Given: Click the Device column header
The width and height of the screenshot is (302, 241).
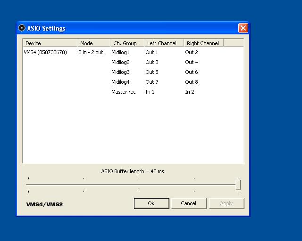Looking at the screenshot, I should 50,43.
